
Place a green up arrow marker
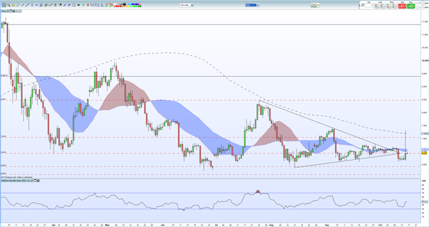click(x=83, y=5)
